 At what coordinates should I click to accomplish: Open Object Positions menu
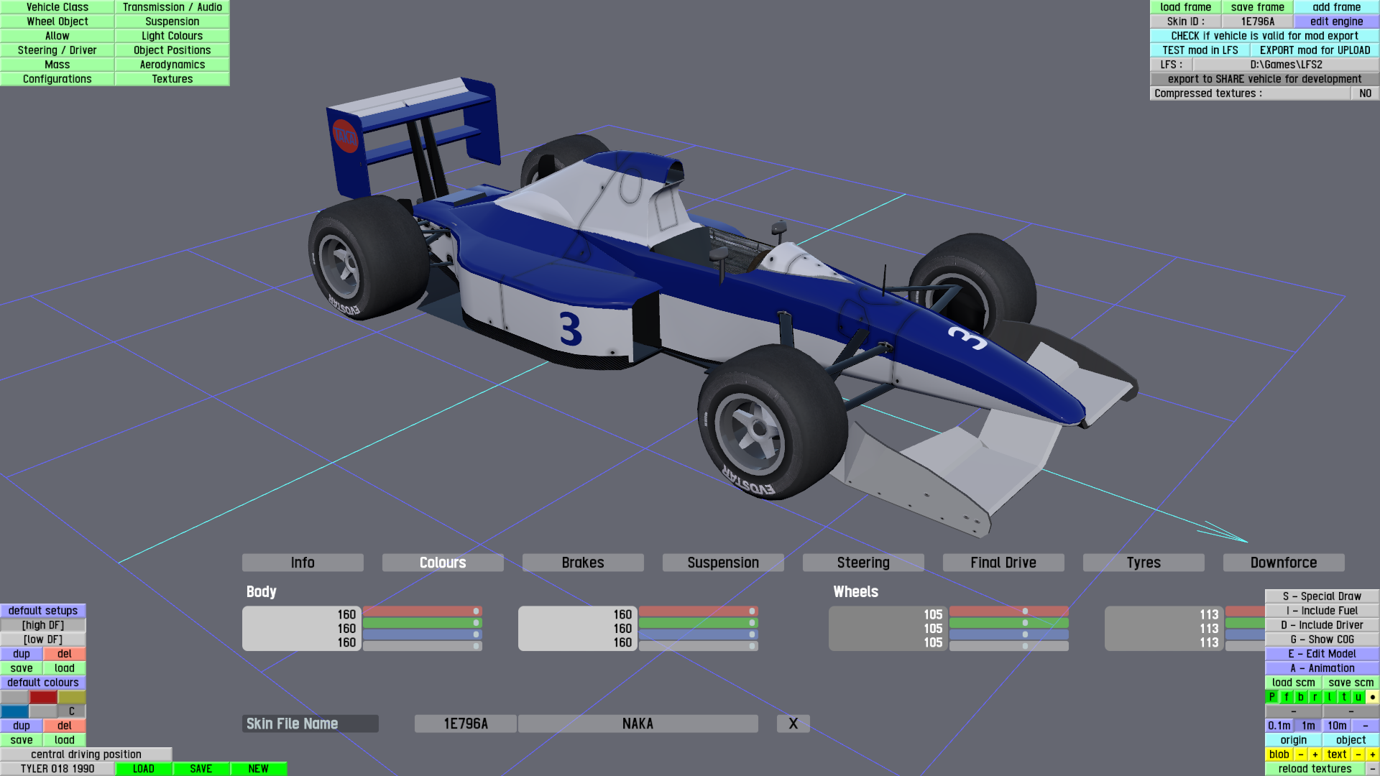(172, 50)
